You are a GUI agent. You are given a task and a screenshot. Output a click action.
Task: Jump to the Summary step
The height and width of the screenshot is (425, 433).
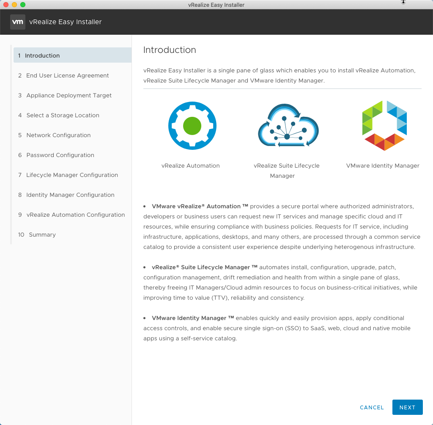tap(42, 235)
